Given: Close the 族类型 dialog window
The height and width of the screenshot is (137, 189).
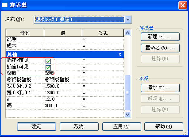Looking at the screenshot, I should [183, 5].
